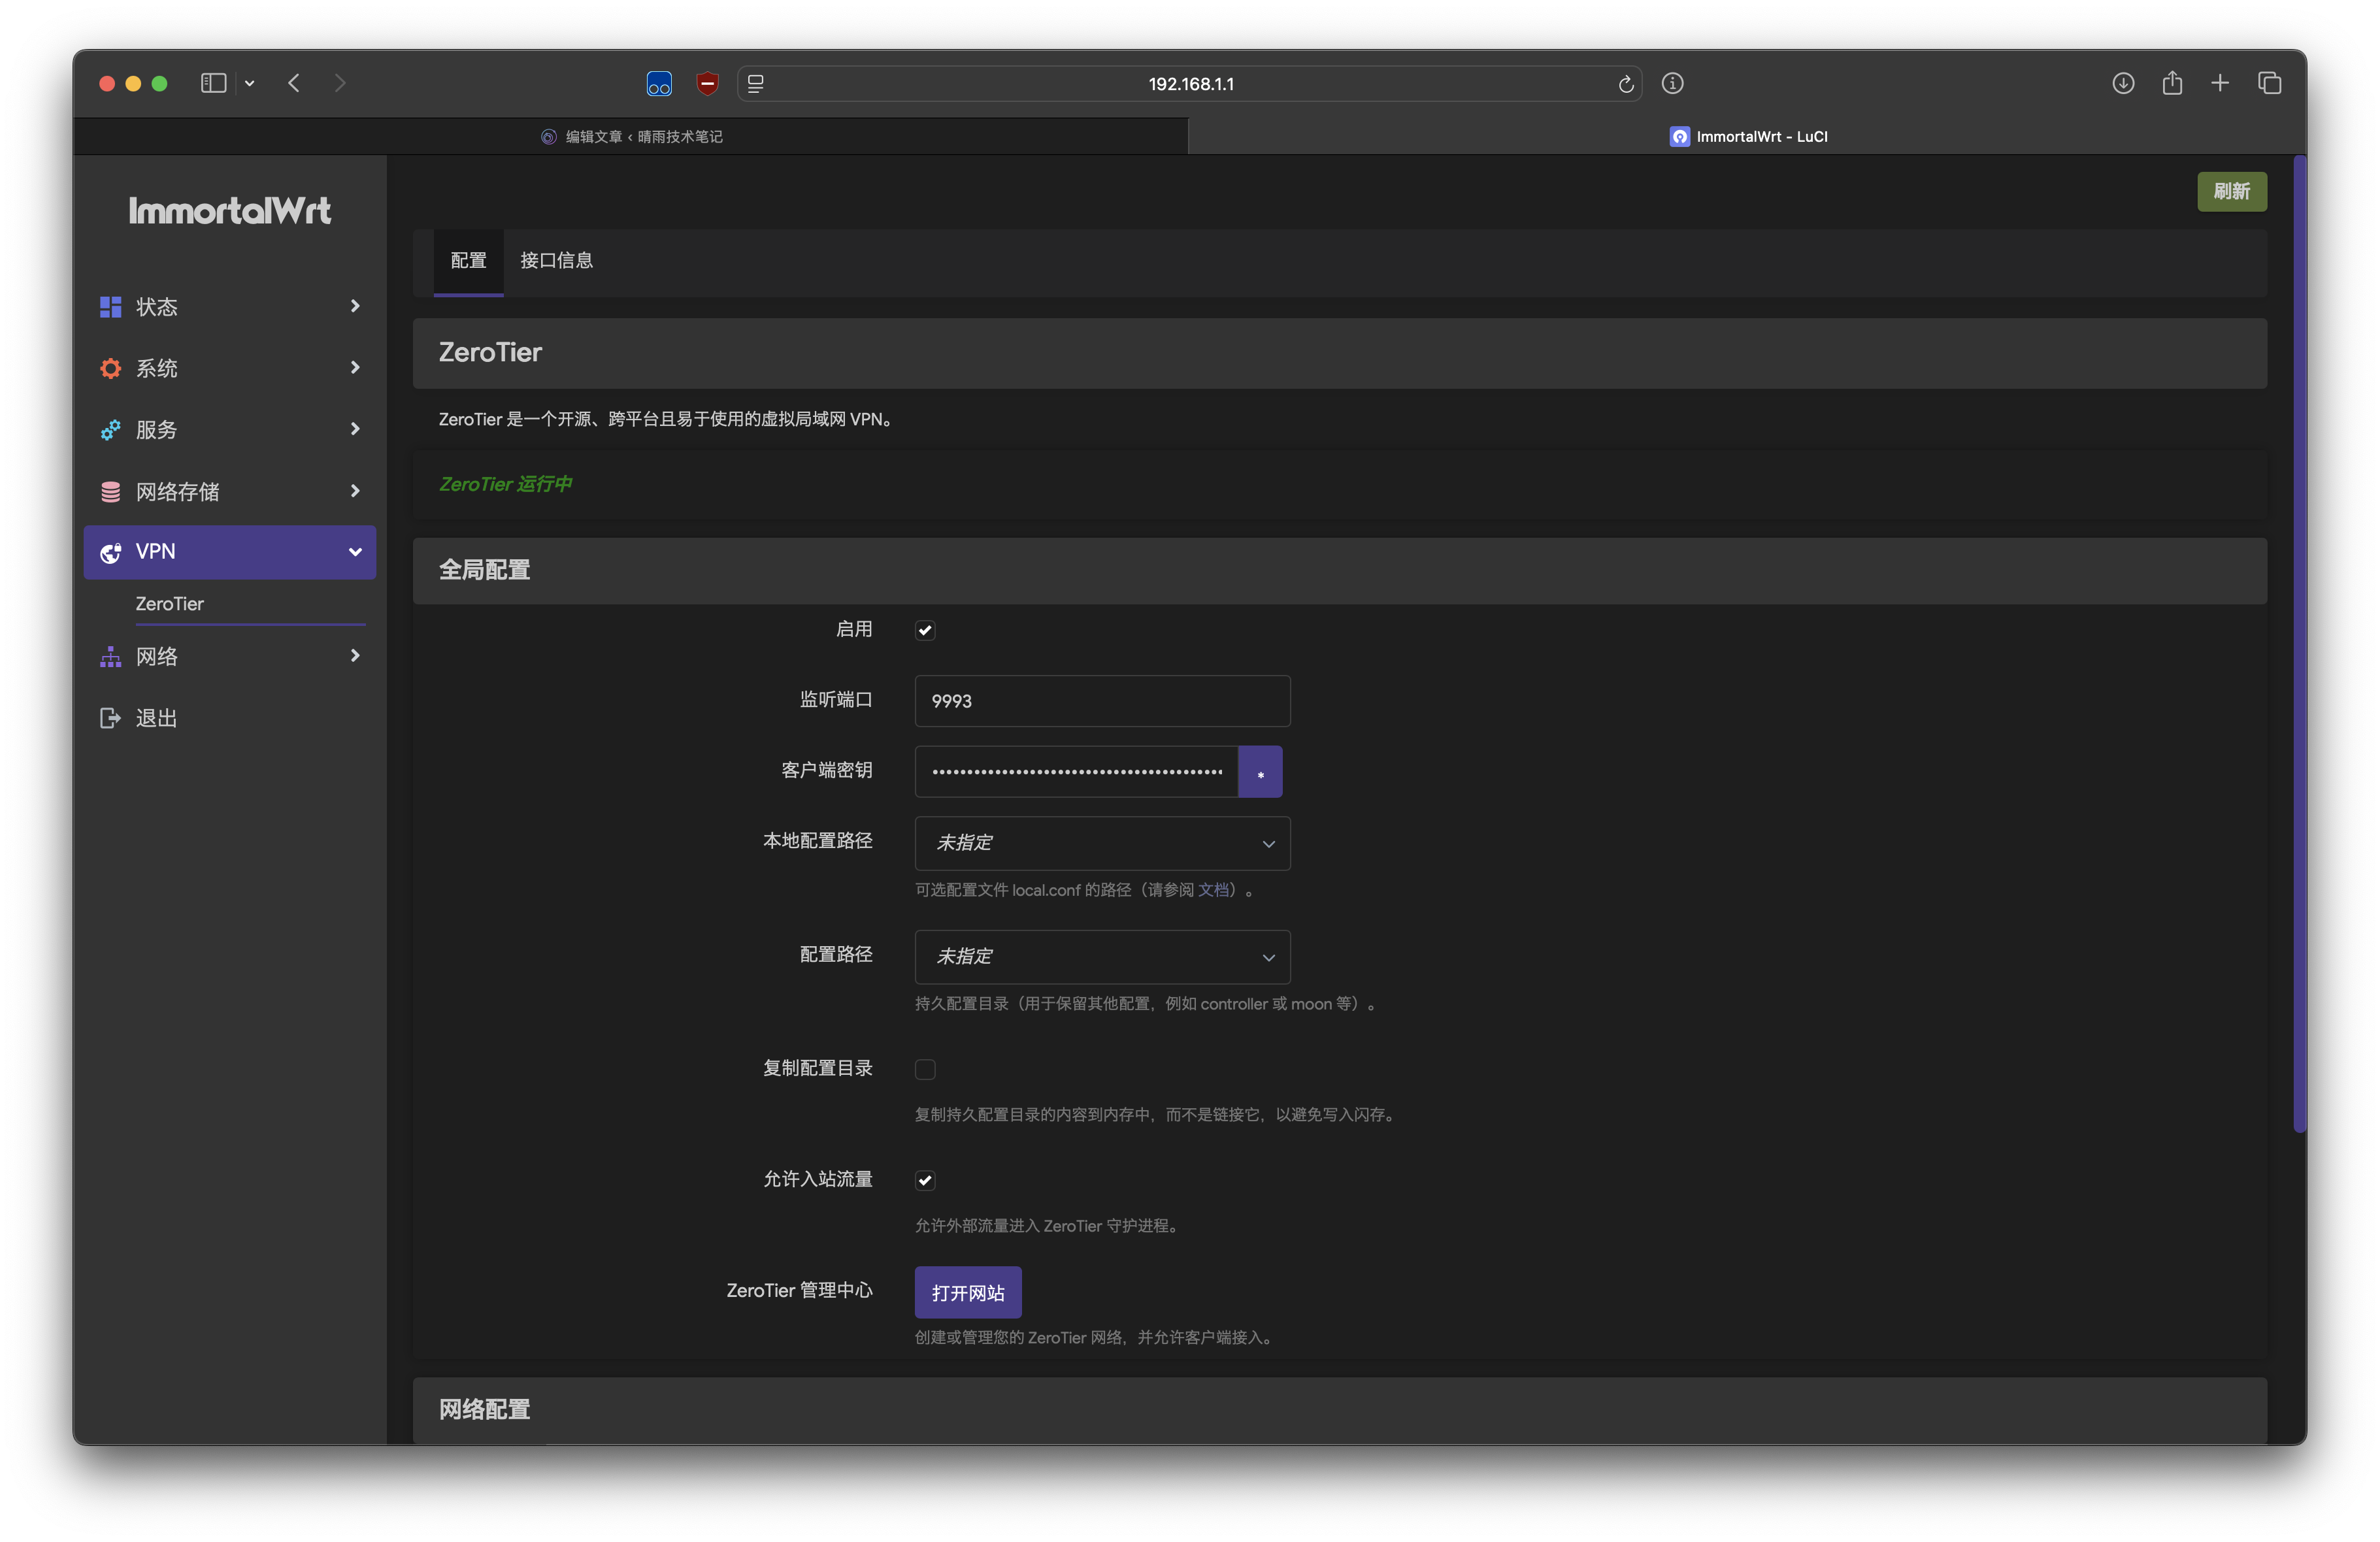Screen dimensions: 2380x1542
Task: Click the logout 退出 sidebar icon
Action: pos(110,718)
